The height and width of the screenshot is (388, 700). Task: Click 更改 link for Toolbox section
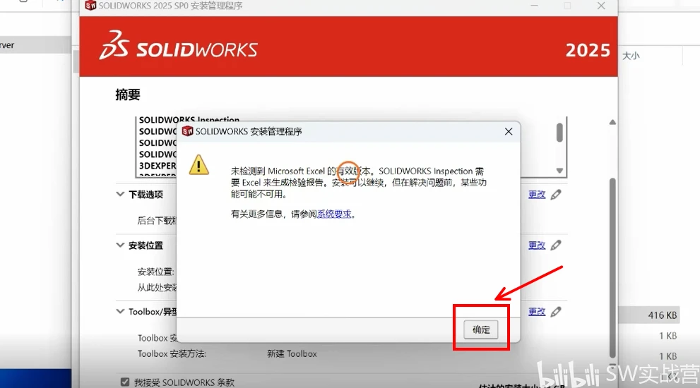coord(537,312)
